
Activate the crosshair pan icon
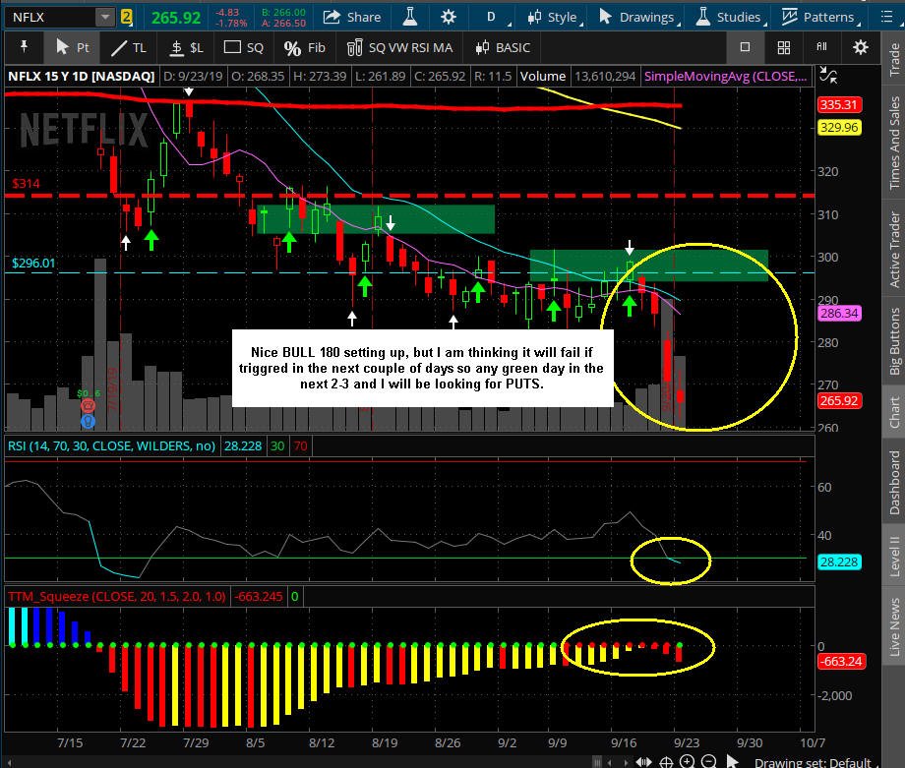[x=666, y=762]
